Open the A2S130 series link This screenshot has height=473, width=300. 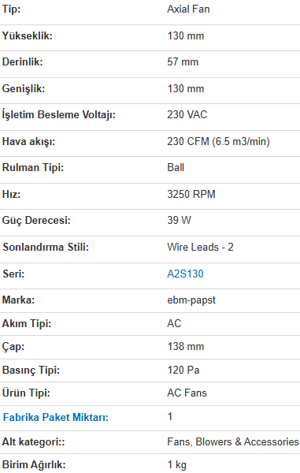pyautogui.click(x=185, y=274)
